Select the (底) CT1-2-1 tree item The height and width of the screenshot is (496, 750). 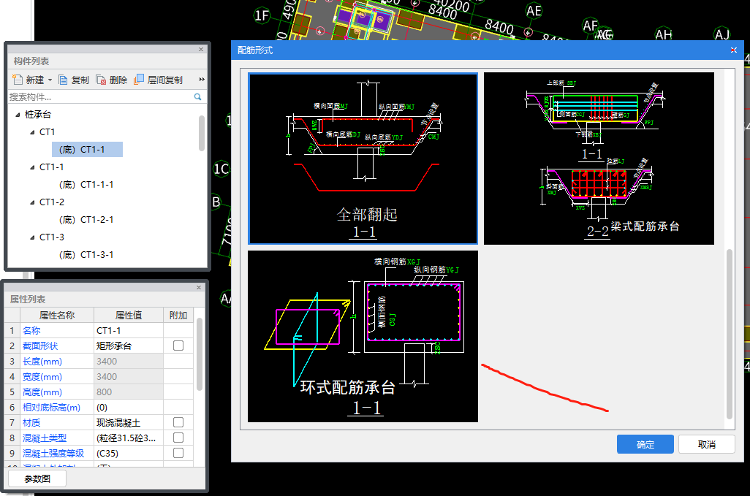click(x=86, y=220)
